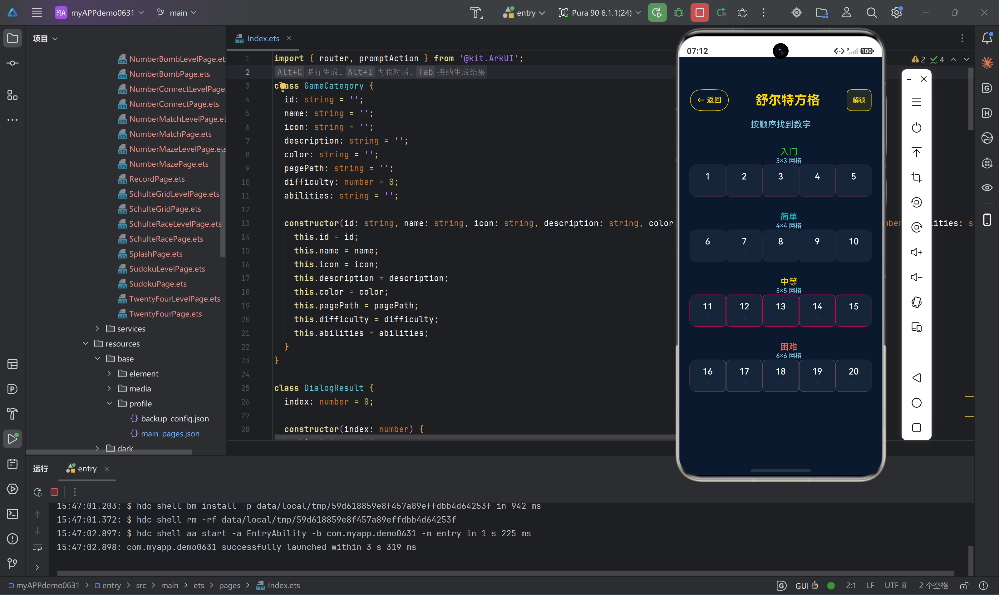
Task: Tap the 返回 back button in emulator
Action: (709, 100)
